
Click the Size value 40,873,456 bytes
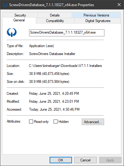click(49, 74)
